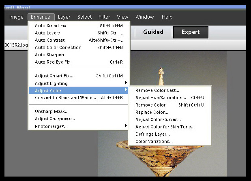Open the Layer menu
251x181 pixels.
[x=64, y=17]
